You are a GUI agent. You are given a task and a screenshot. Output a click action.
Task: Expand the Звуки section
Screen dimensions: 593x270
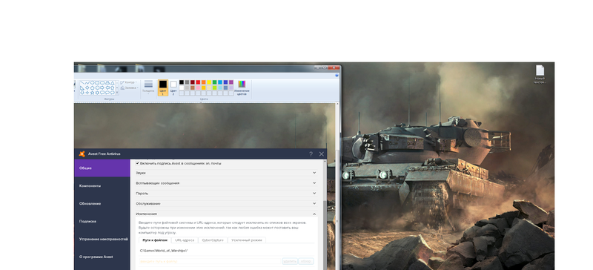(226, 173)
